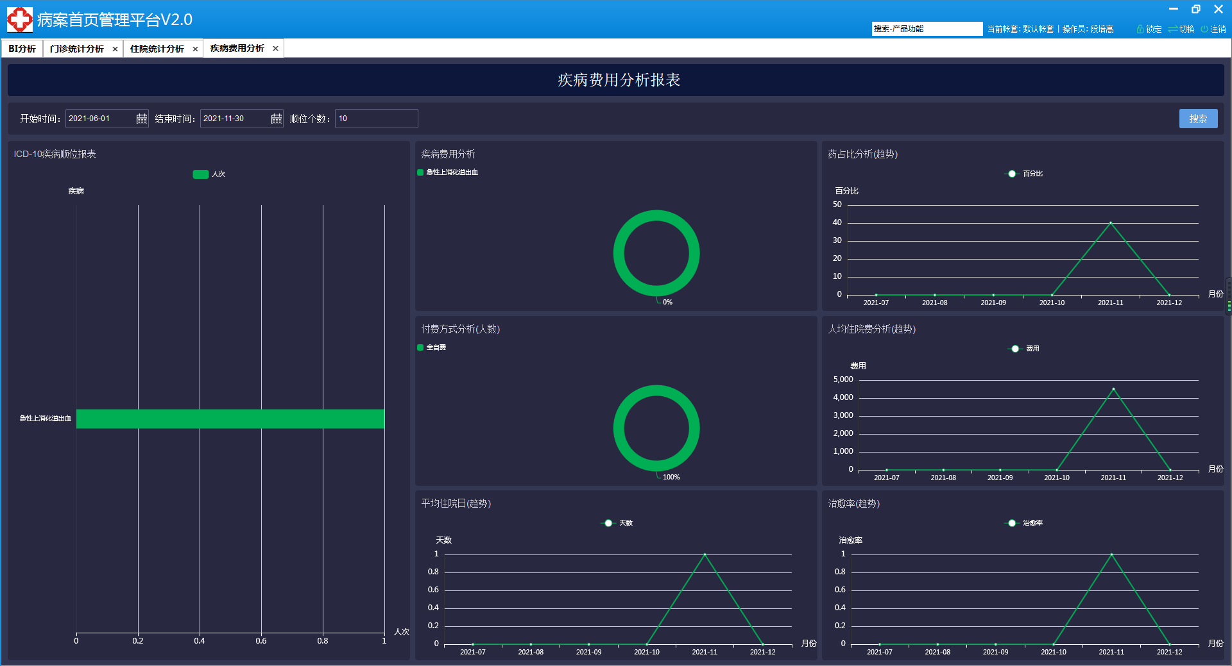
Task: Open the end date calendar picker
Action: 276,119
